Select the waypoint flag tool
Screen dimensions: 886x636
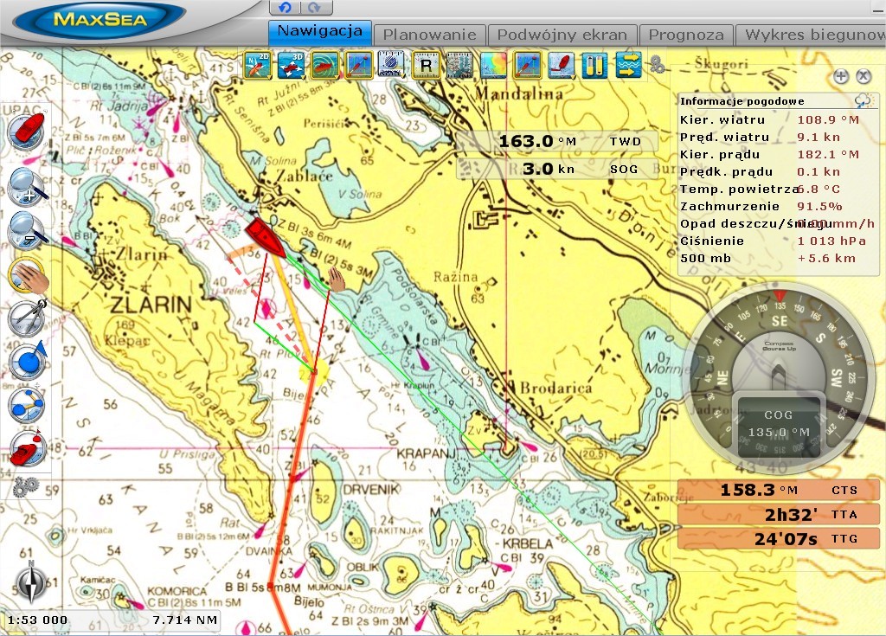[27, 361]
